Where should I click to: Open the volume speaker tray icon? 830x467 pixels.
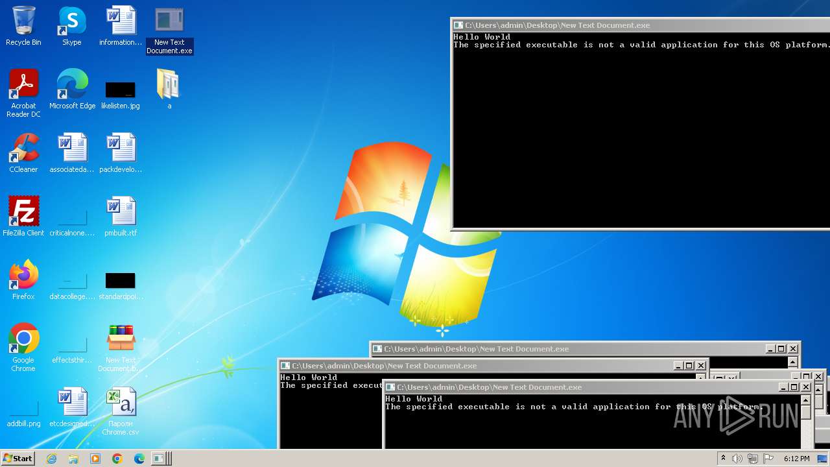737,459
